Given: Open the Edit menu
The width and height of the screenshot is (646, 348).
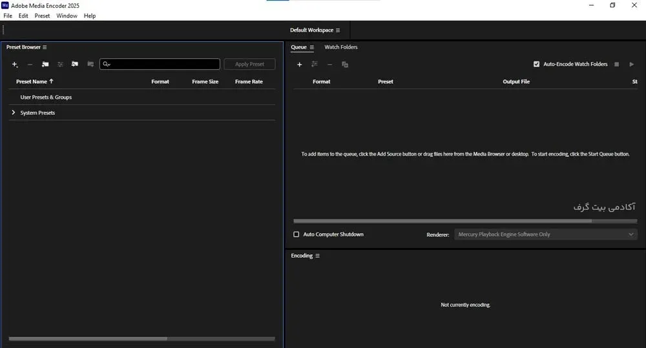Looking at the screenshot, I should click(23, 15).
